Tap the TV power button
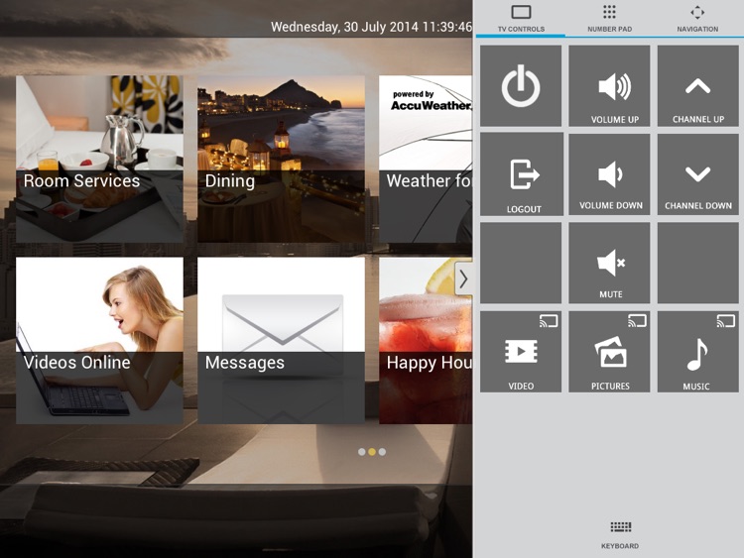The height and width of the screenshot is (558, 744). point(521,86)
